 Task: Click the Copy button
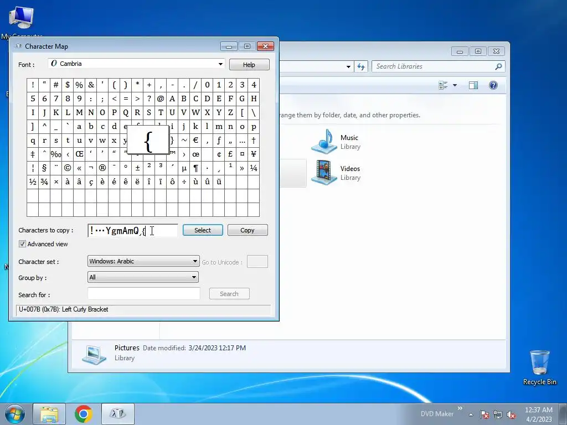pyautogui.click(x=248, y=230)
